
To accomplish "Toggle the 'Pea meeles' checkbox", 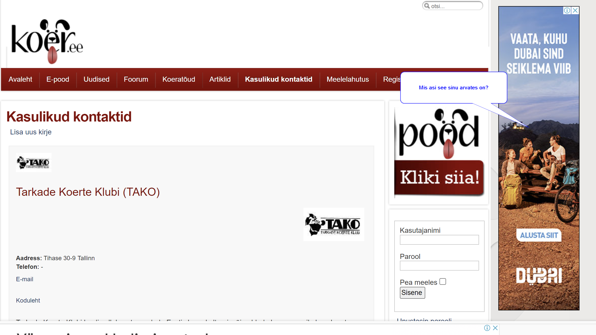I will (x=443, y=282).
